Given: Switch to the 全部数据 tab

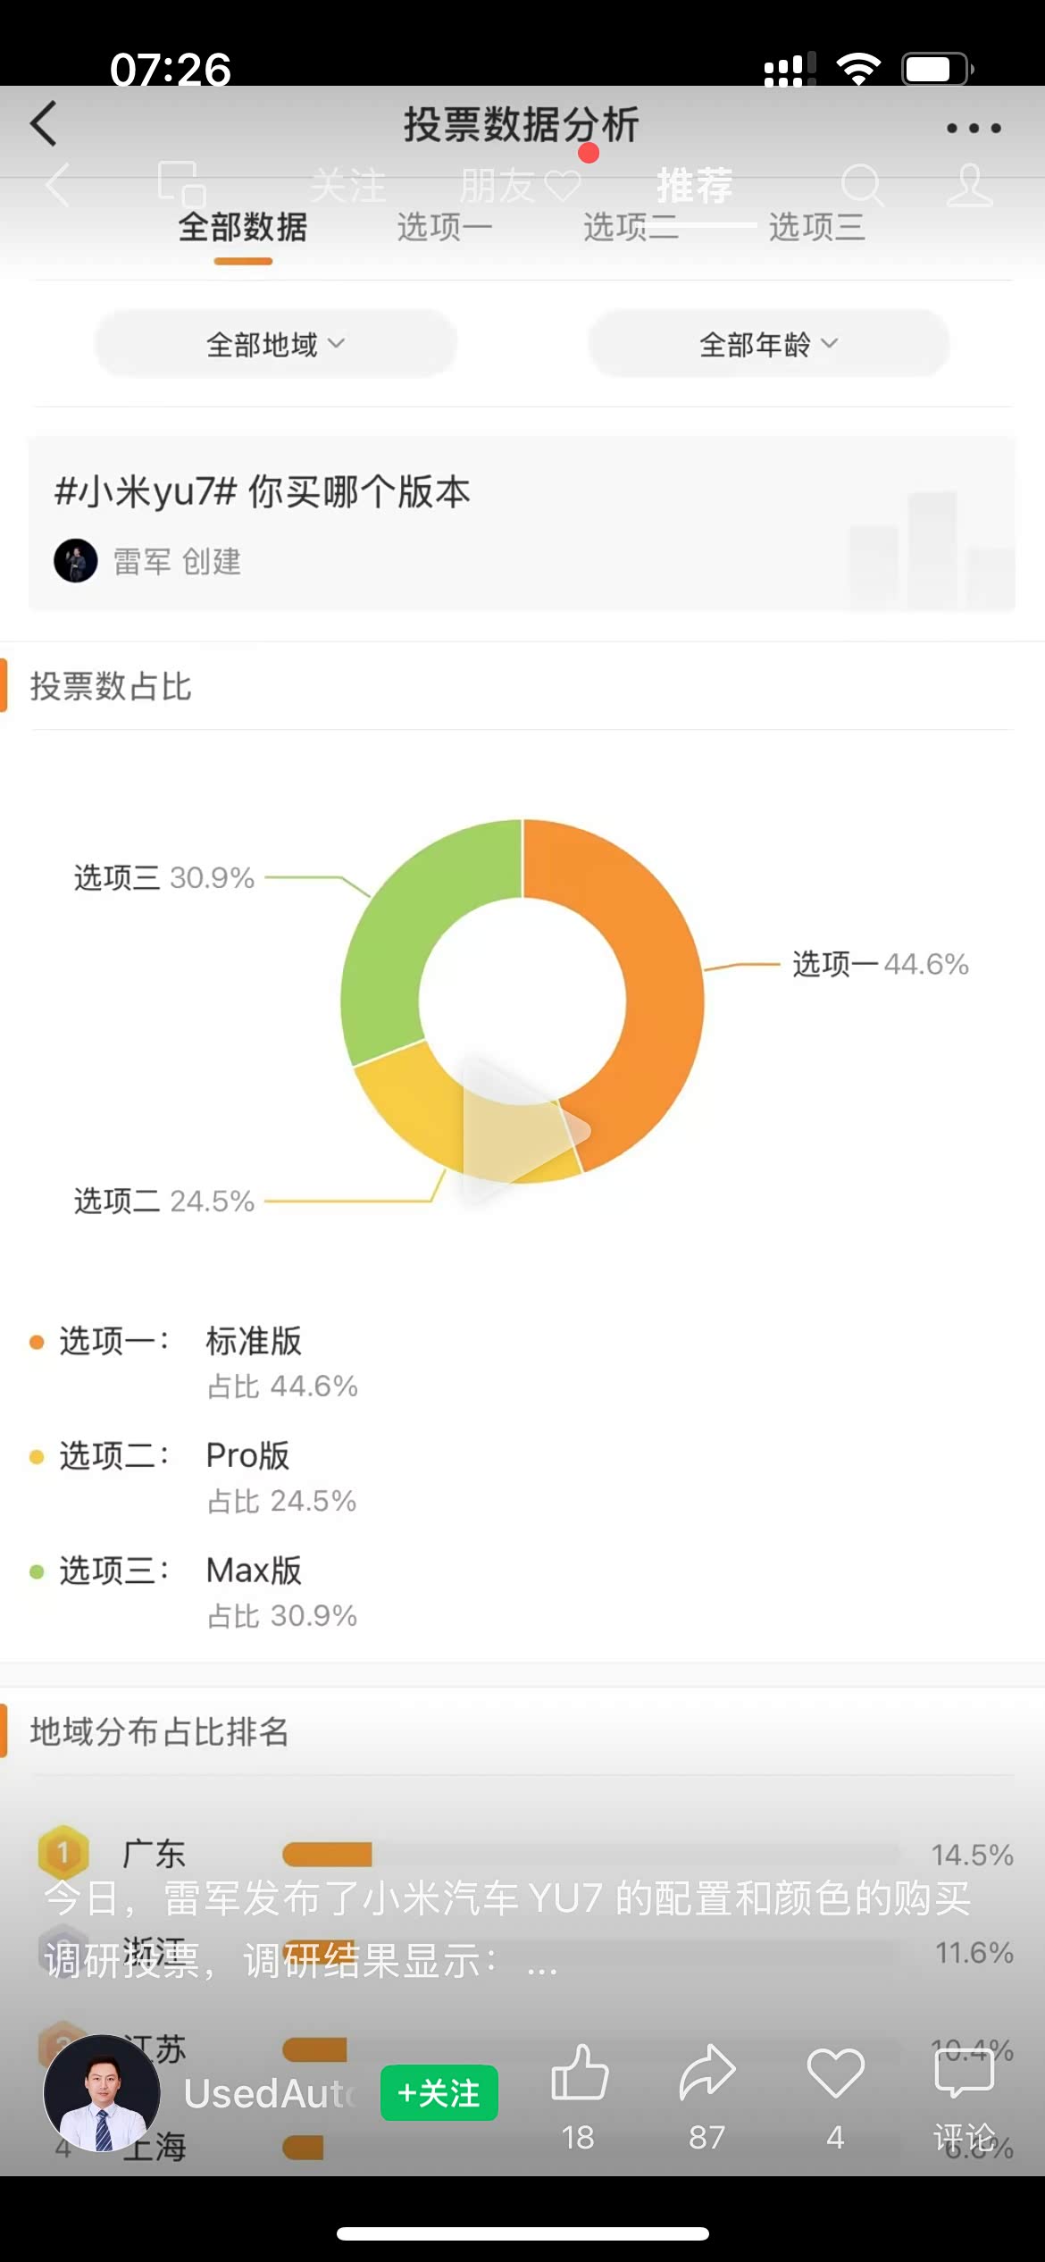Looking at the screenshot, I should coord(243,229).
